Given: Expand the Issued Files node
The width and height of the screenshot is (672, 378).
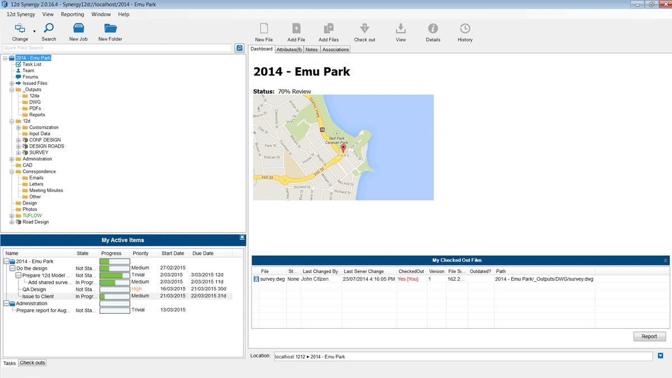Looking at the screenshot, I should 12,83.
